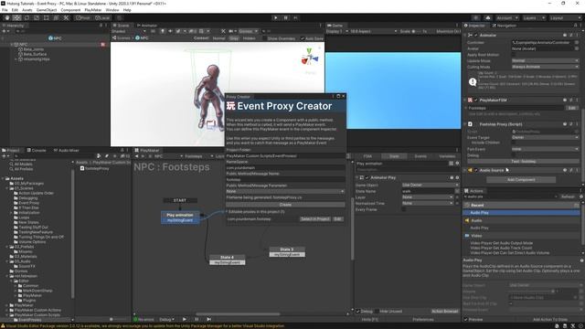585x329 pixels.
Task: Open the Account dropdown
Action: (507, 18)
